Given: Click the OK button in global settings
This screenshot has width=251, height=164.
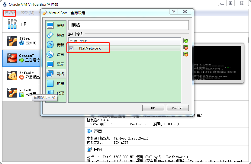Looking at the screenshot, I should 153,108.
